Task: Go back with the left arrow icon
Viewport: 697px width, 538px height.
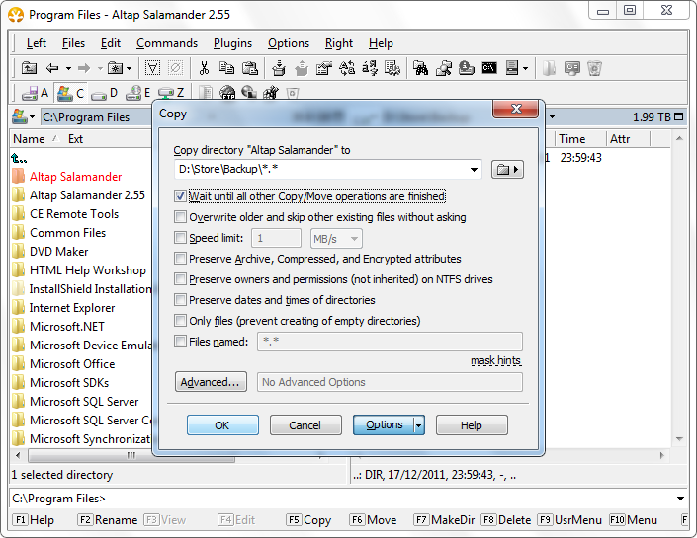Action: coord(52,68)
